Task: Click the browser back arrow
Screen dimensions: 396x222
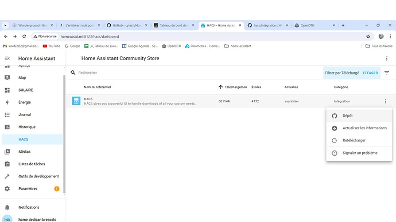Action: (6, 37)
